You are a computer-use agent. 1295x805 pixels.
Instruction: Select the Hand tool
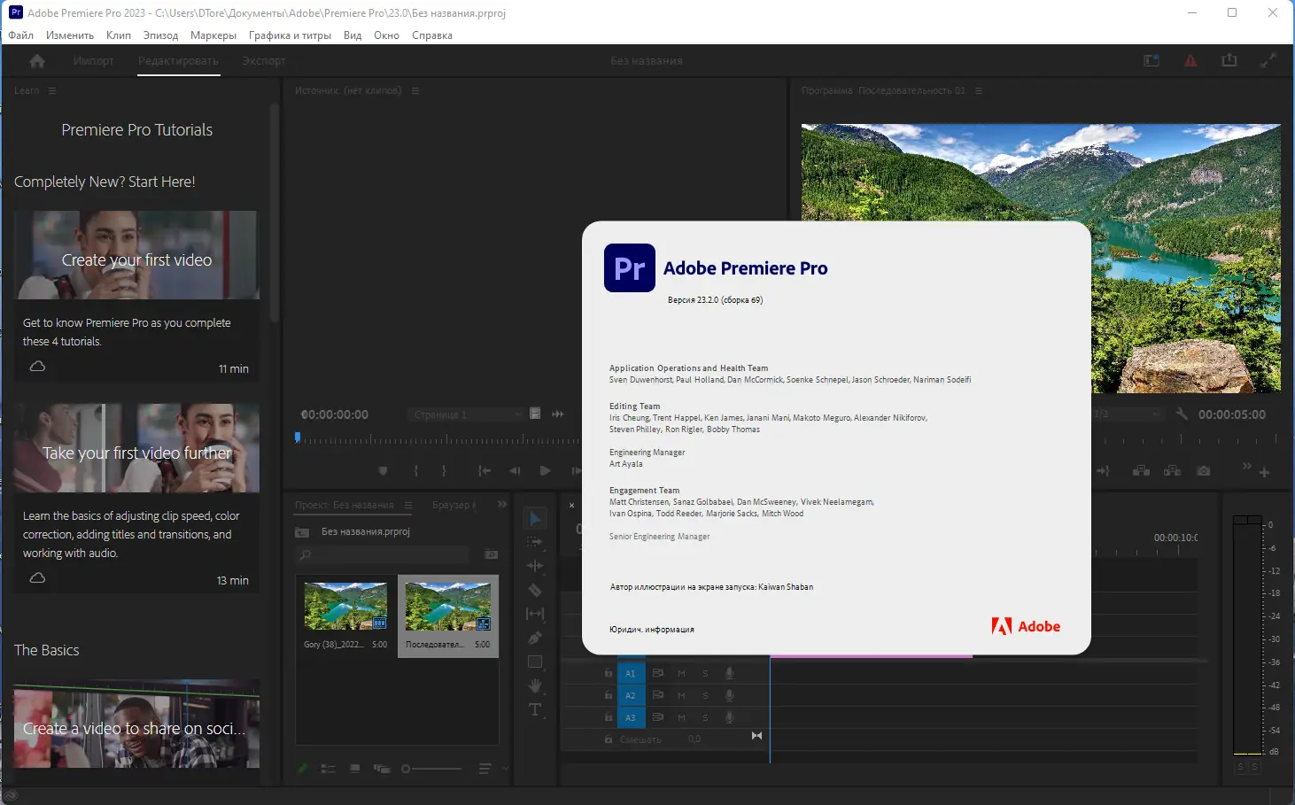click(535, 685)
